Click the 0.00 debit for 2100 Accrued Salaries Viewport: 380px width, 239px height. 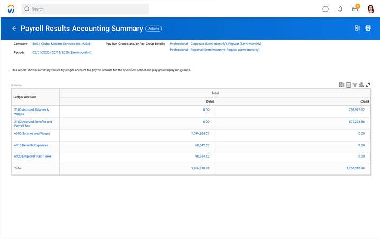pyautogui.click(x=206, y=109)
